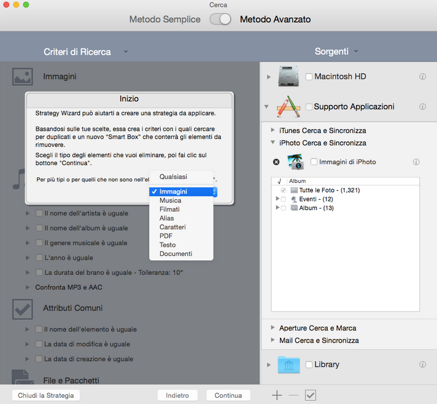Viewport: 437px width, 404px height.
Task: Choose Documenti from the type menu
Action: 182,254
